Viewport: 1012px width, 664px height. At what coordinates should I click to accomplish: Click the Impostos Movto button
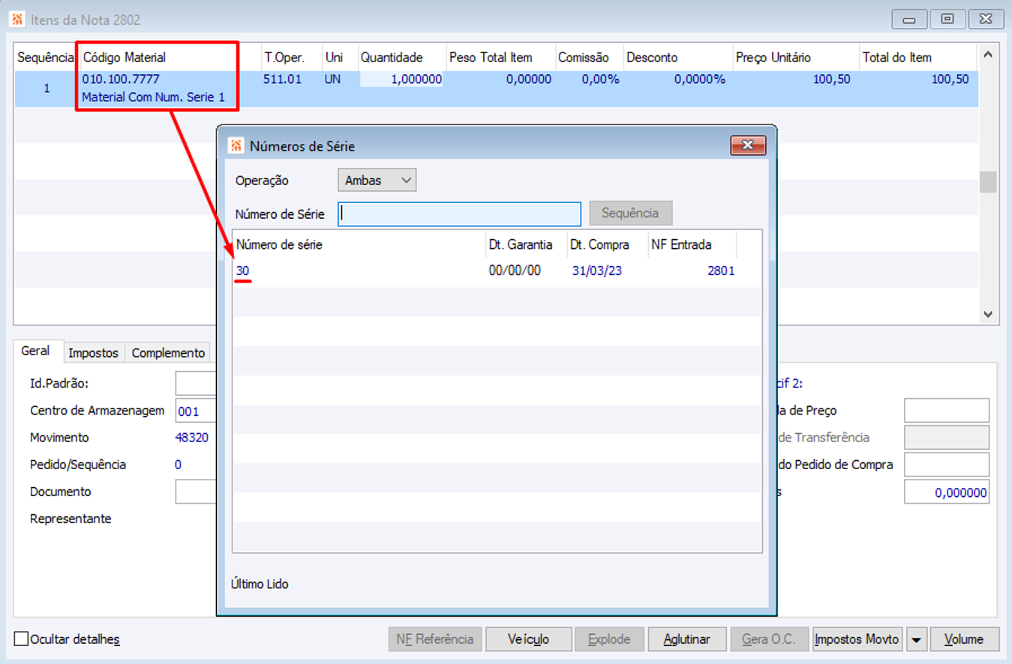coord(857,639)
